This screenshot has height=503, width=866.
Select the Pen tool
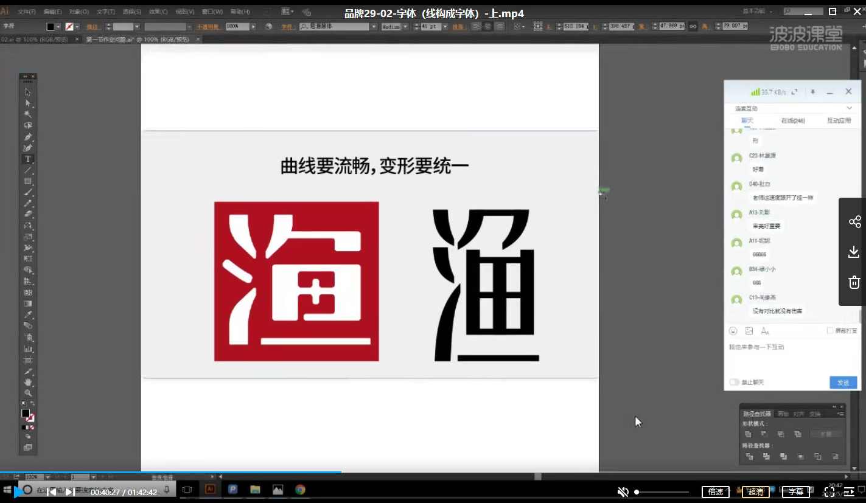[x=27, y=137]
